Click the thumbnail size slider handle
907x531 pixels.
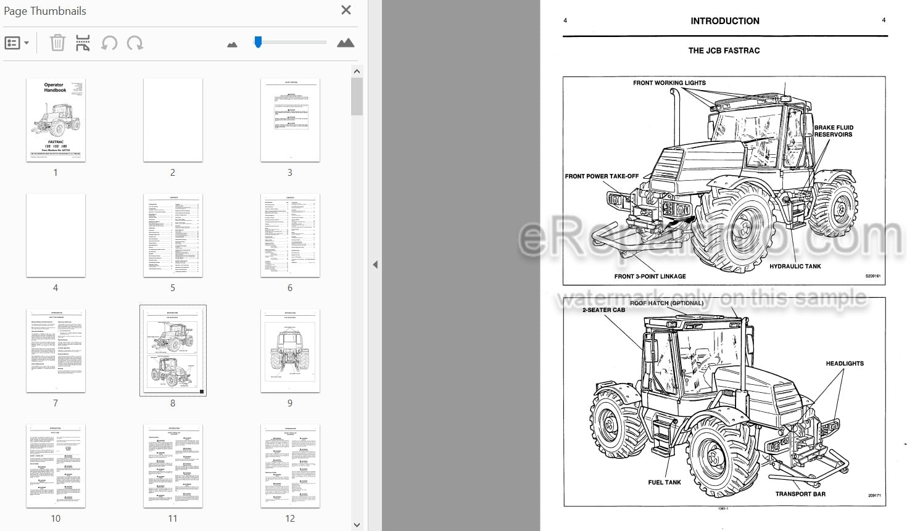[x=258, y=42]
